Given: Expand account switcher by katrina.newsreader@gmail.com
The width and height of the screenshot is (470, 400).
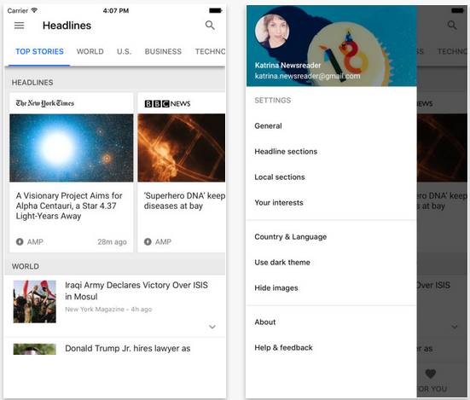Looking at the screenshot, I should pos(307,76).
